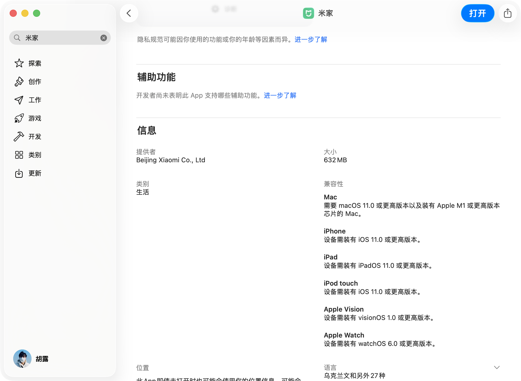Clear the search field with X button
This screenshot has width=521, height=381.
pos(103,38)
